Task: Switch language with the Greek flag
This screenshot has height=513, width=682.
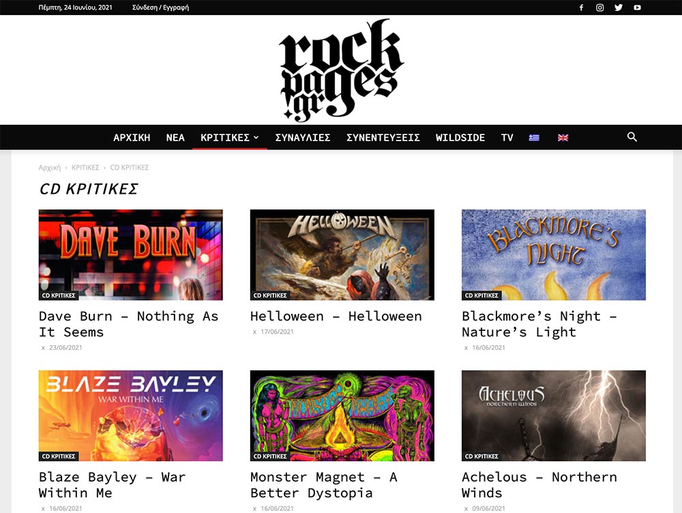Action: [x=534, y=138]
